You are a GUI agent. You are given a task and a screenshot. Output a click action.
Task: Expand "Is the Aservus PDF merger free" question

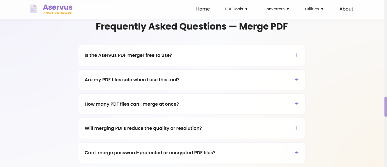(128, 55)
